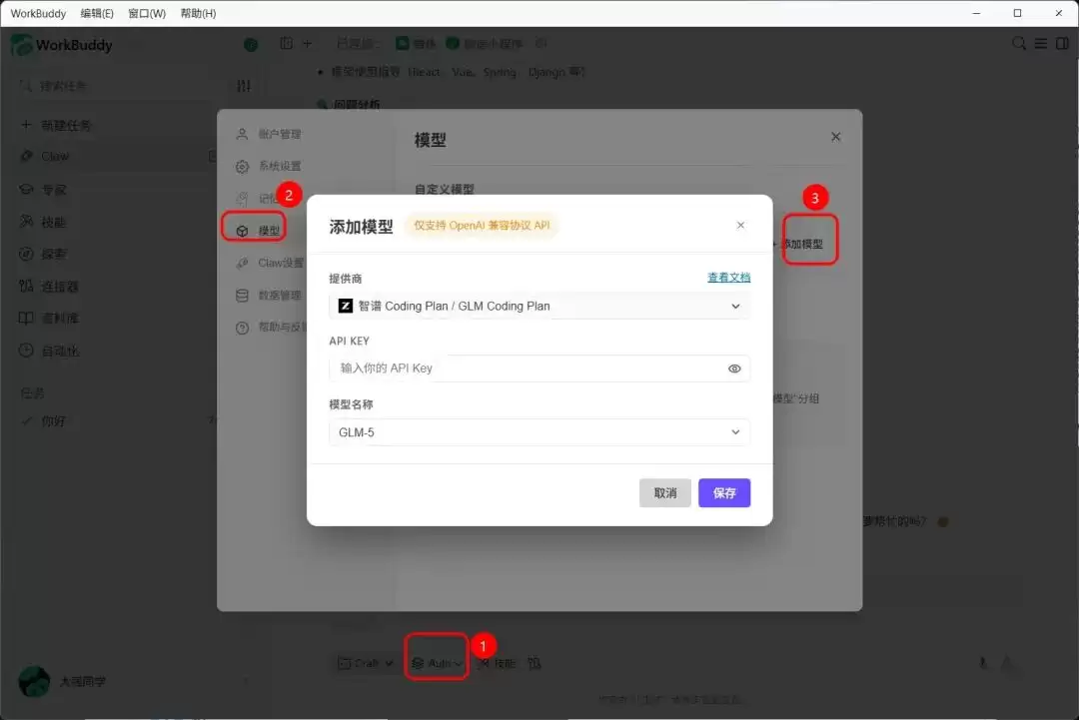Screen dimensions: 1079x720
Task: Open the 查看文档 link
Action: coord(728,278)
